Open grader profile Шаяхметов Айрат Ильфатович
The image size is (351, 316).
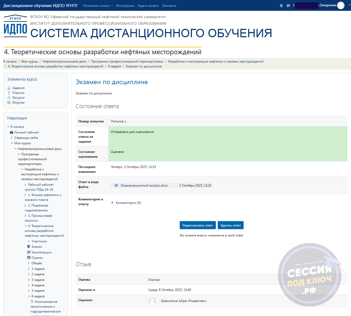(x=183, y=301)
